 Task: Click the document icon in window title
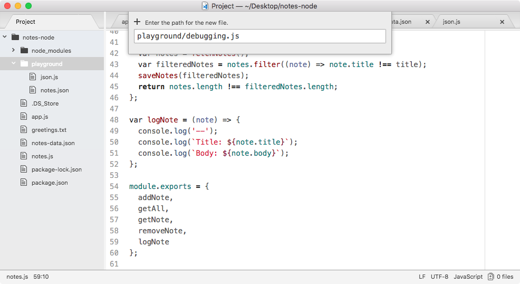(205, 6)
